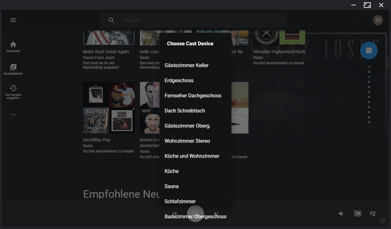391x229 pixels.
Task: Close the application window
Action: coord(381,5)
